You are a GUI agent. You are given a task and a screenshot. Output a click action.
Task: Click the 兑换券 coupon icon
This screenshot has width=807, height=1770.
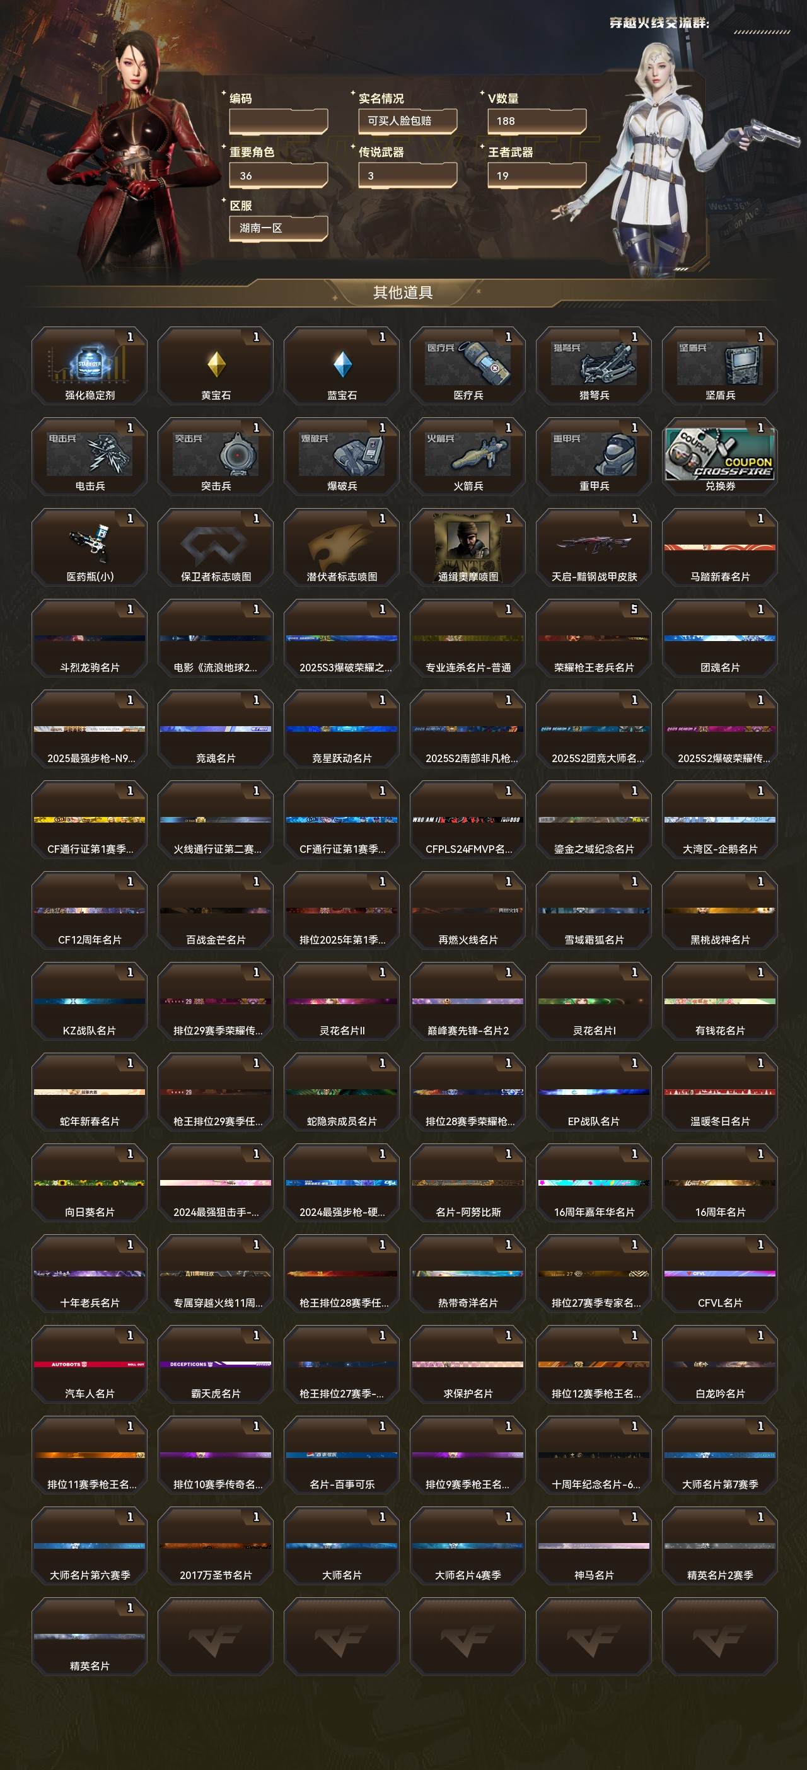click(721, 456)
